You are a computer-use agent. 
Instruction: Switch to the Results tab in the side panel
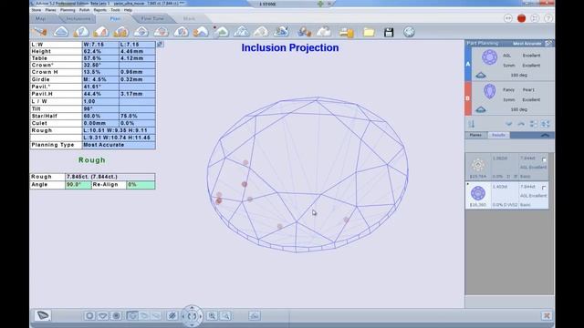[x=498, y=135]
